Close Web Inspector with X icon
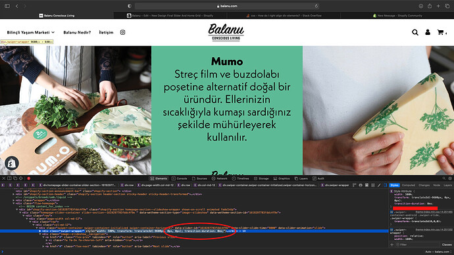This screenshot has height=255, width=454. click(x=4, y=178)
